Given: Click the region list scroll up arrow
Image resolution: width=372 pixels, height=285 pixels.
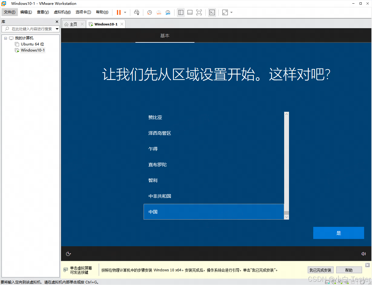Looking at the screenshot, I should [287, 114].
